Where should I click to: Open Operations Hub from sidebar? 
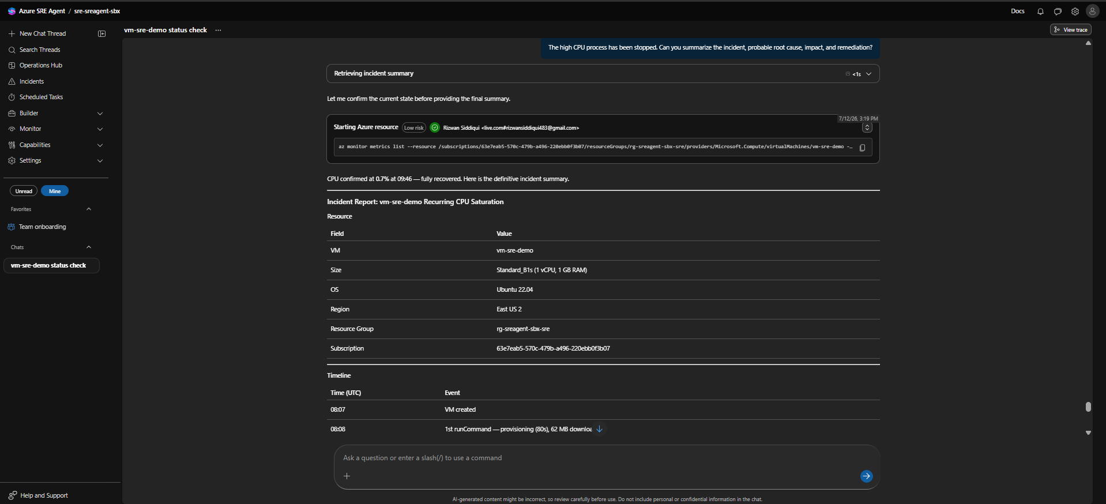click(40, 66)
